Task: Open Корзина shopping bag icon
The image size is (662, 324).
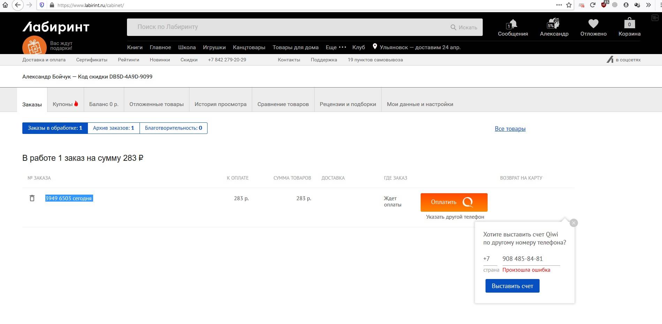Action: click(x=629, y=23)
